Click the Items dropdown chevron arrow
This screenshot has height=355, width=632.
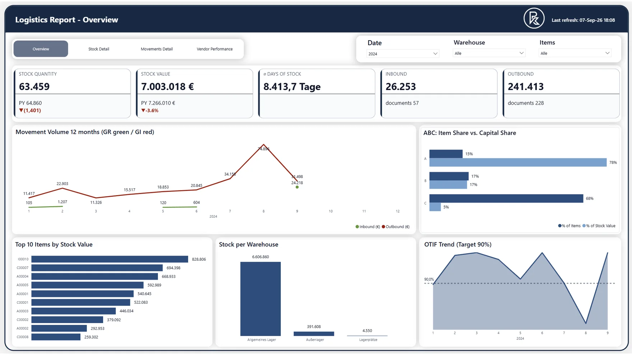(607, 53)
